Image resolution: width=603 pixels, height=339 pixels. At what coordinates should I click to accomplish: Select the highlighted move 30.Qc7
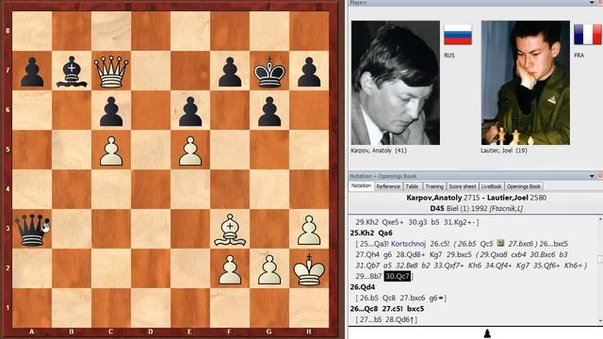coord(398,276)
